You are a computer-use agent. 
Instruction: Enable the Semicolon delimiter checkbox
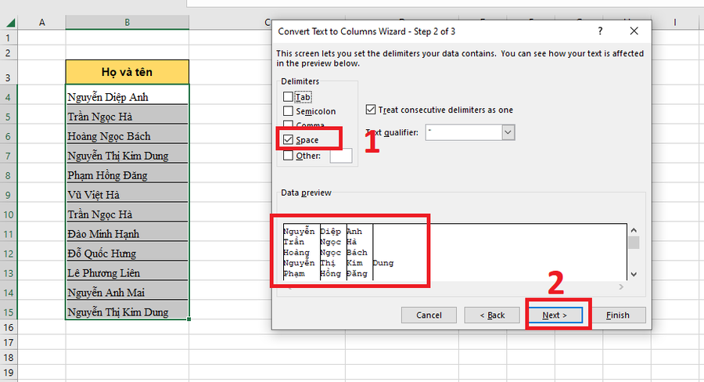tap(288, 111)
